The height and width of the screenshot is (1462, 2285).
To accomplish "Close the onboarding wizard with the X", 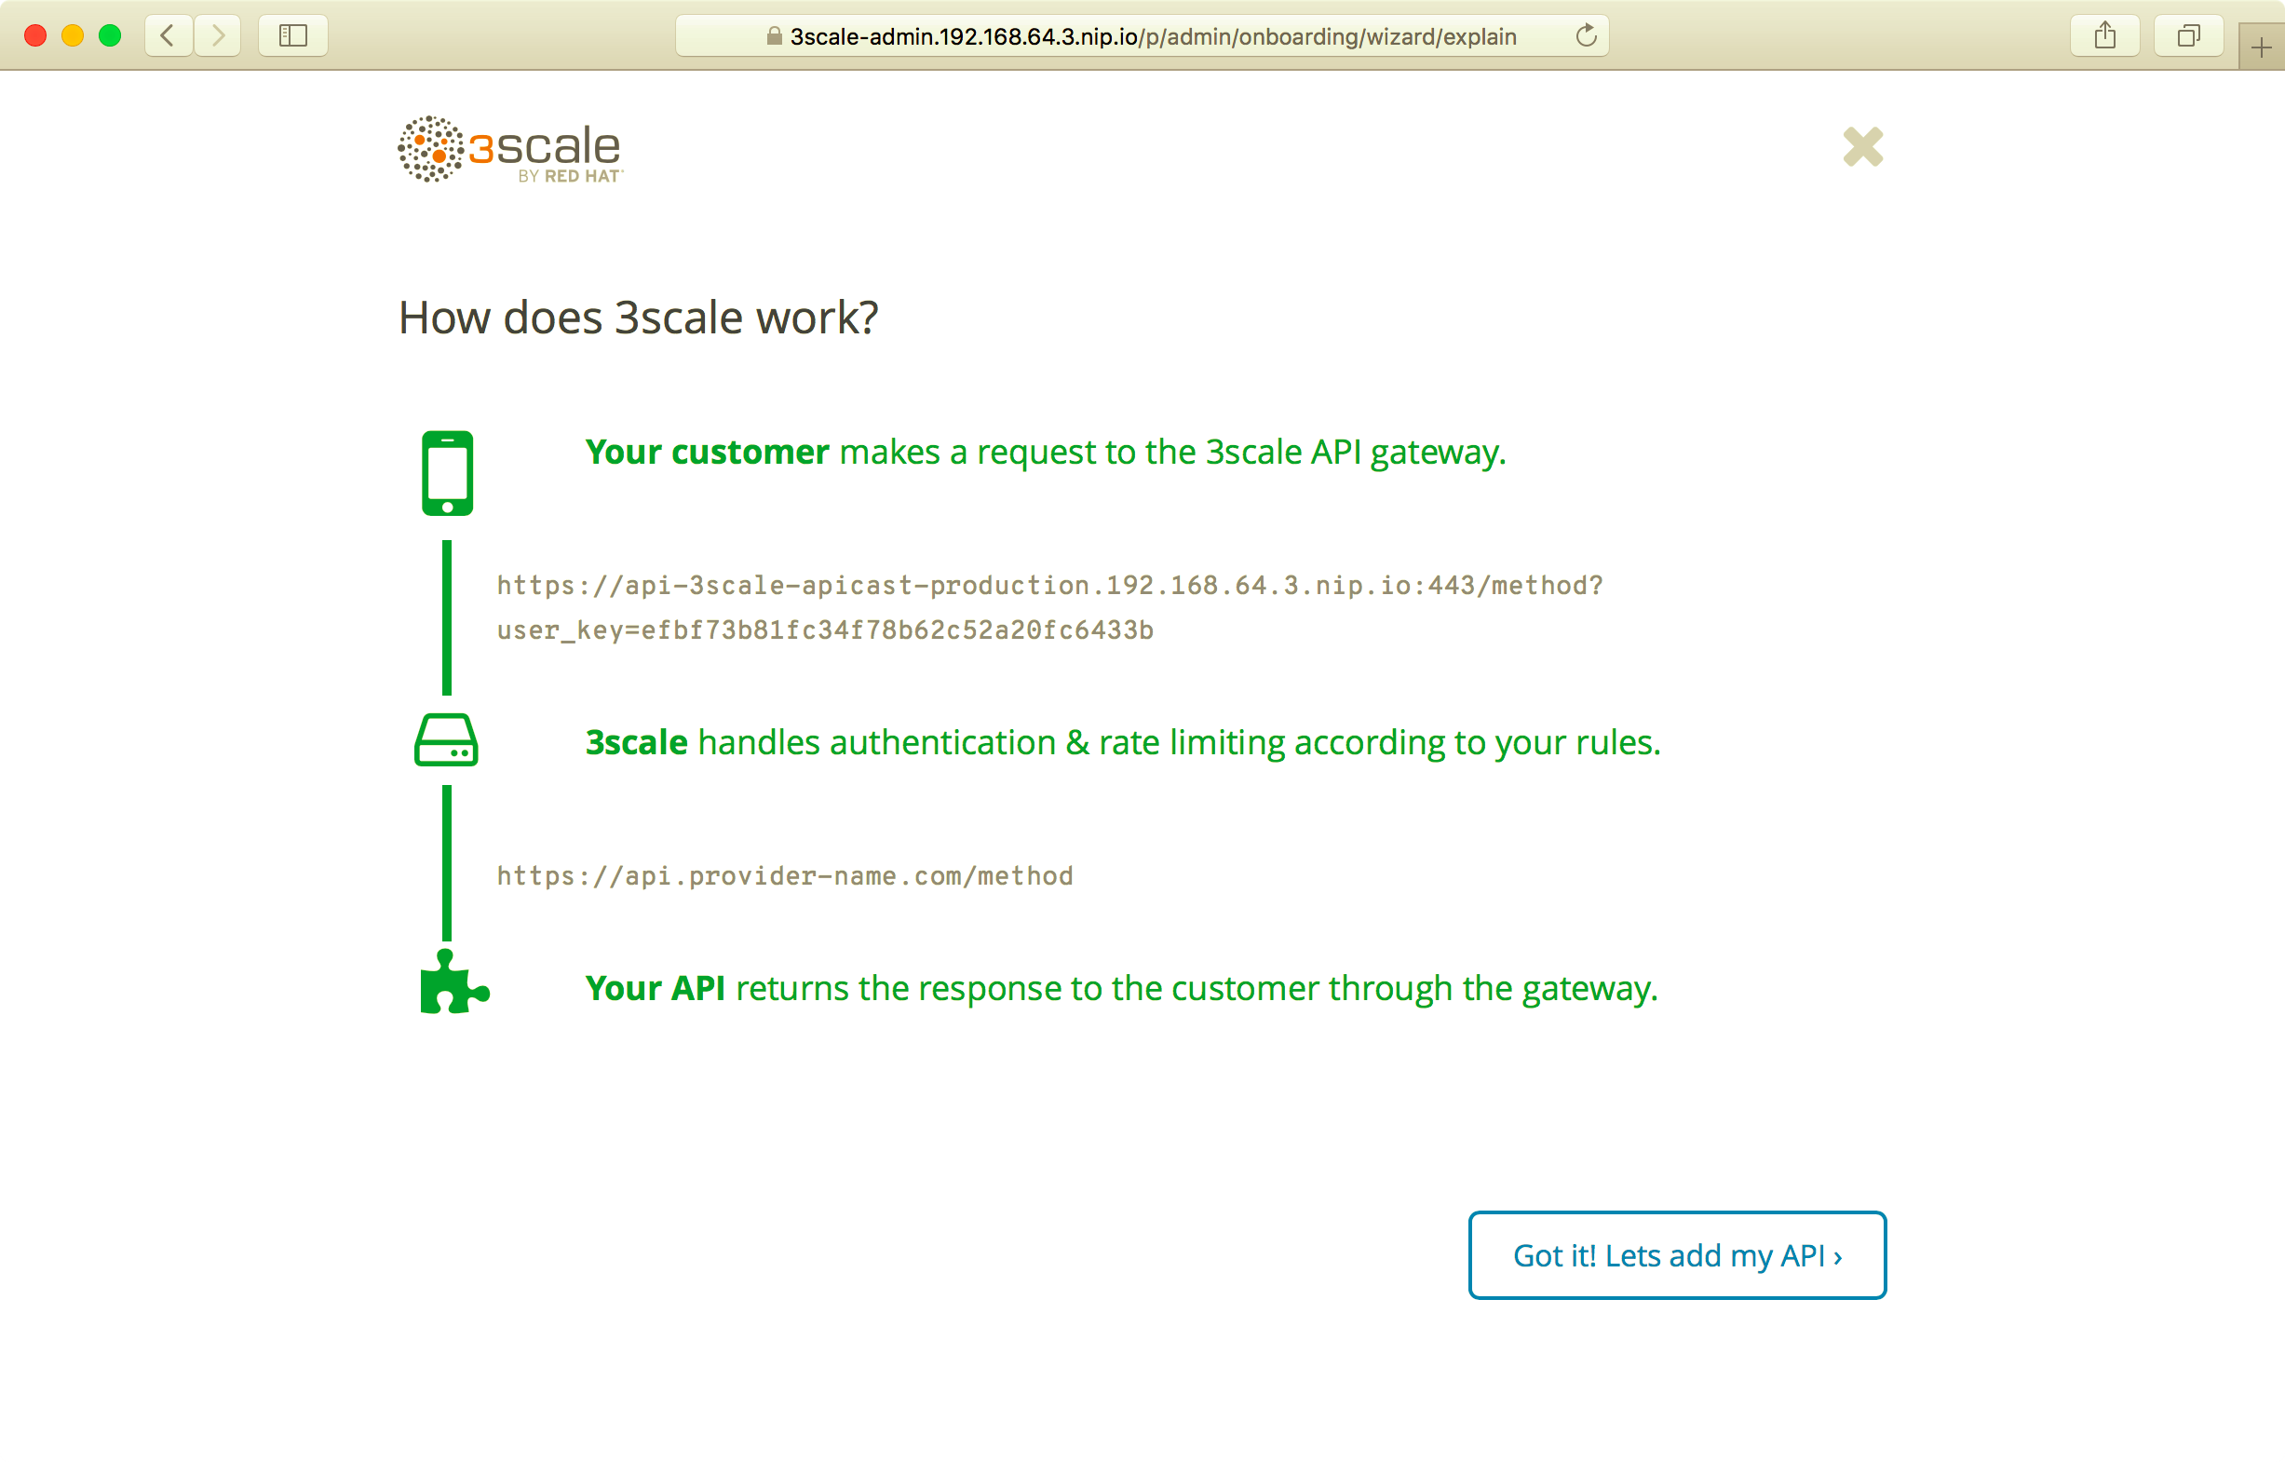I will (1862, 146).
